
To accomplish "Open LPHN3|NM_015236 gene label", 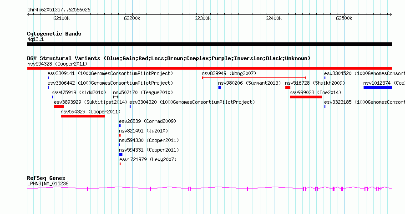I will pos(48,184).
